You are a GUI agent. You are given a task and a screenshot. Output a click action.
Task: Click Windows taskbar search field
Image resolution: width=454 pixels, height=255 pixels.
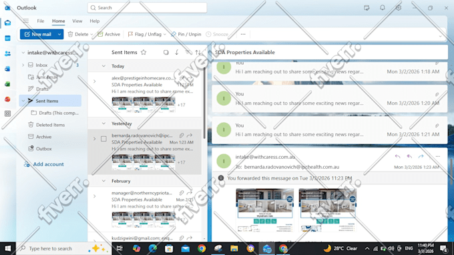click(63, 248)
